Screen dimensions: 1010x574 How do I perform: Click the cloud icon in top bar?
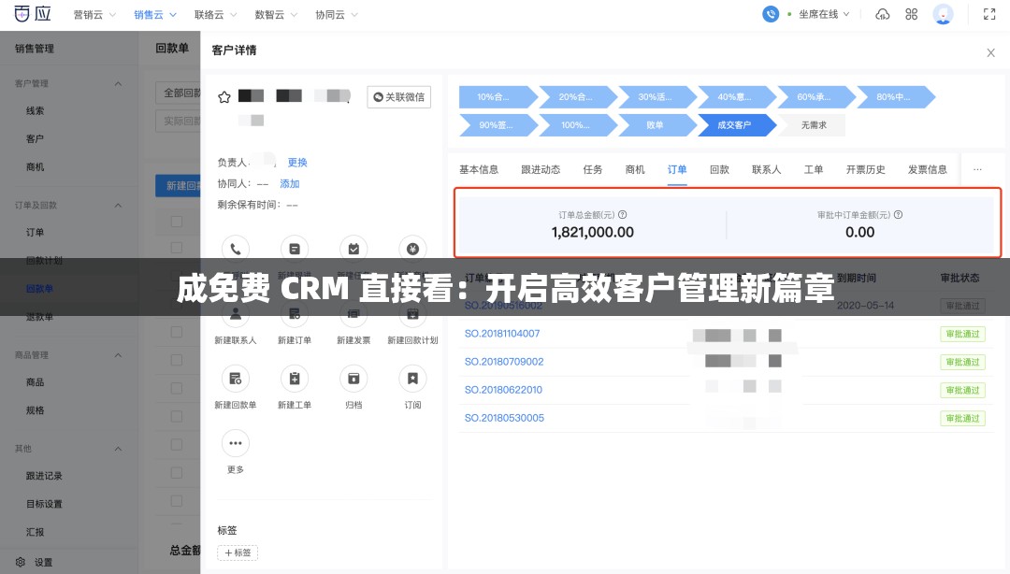pos(883,14)
